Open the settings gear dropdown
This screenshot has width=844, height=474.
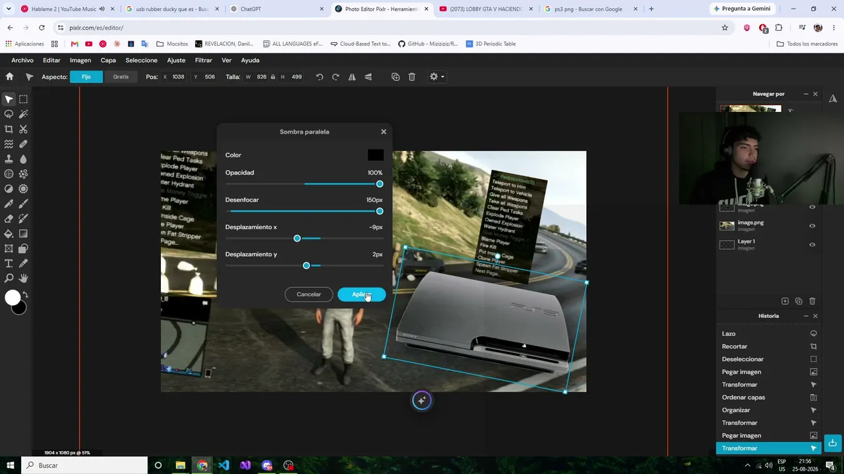pos(437,77)
